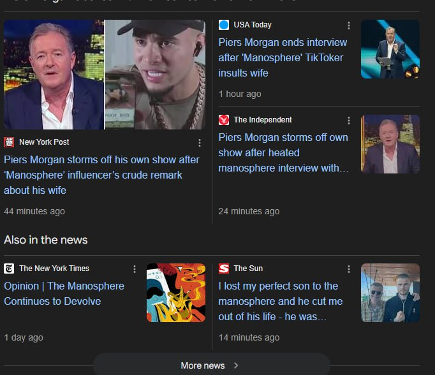This screenshot has width=435, height=375.
Task: Click The Sun source name
Action: click(x=248, y=268)
